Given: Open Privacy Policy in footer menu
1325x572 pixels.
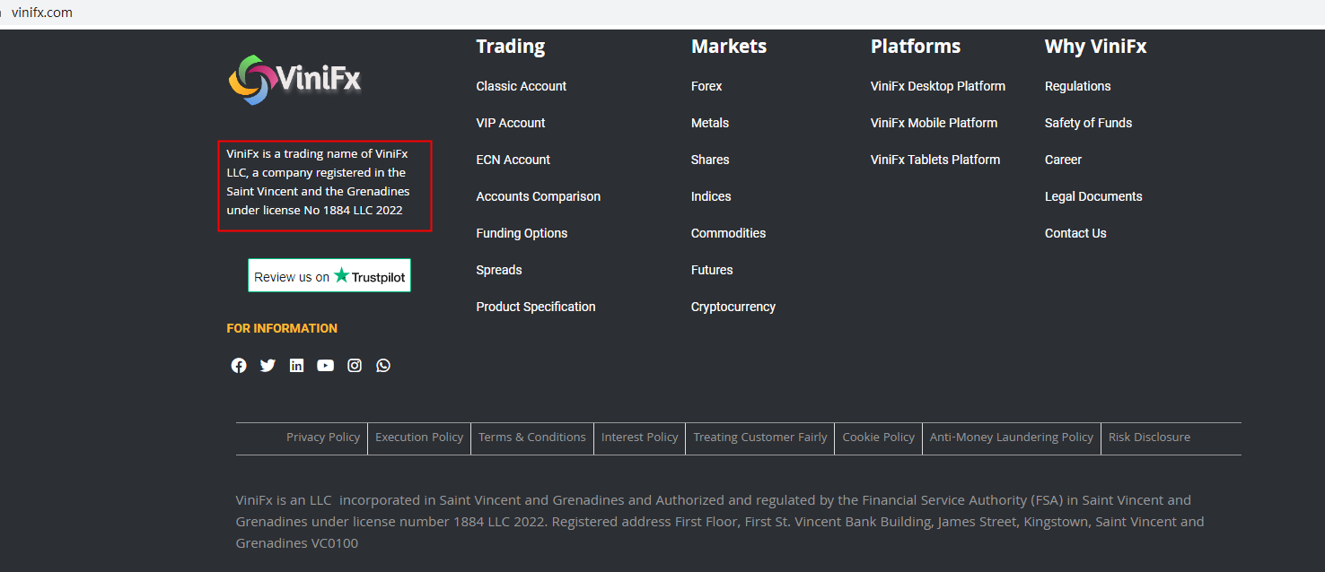Looking at the screenshot, I should coord(323,438).
